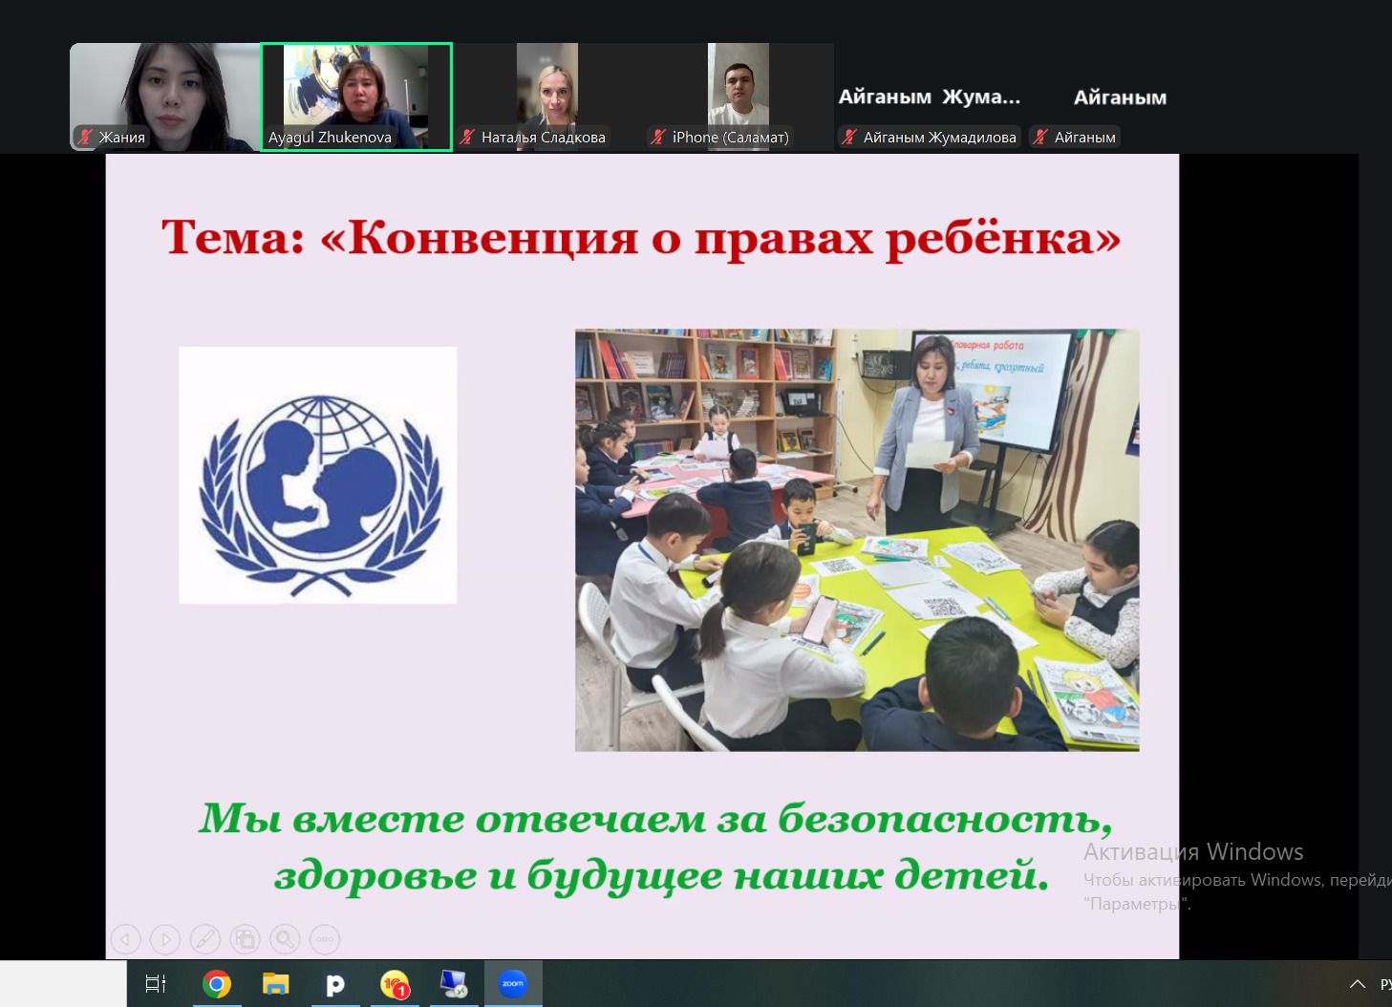The image size is (1392, 1007).
Task: Open Task View on the taskbar
Action: [156, 984]
